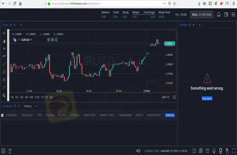Click the CLOSE ALL button
237x155 pixels.
click(170, 115)
